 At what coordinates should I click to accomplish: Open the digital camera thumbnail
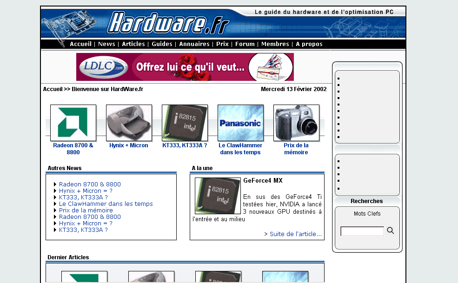pyautogui.click(x=296, y=123)
